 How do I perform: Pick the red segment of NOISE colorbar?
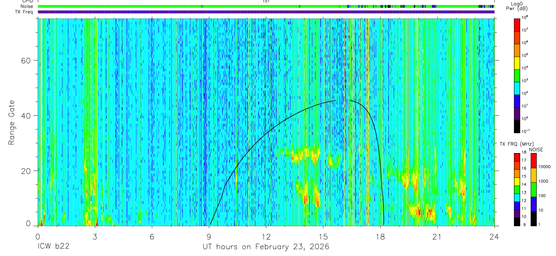click(533, 161)
